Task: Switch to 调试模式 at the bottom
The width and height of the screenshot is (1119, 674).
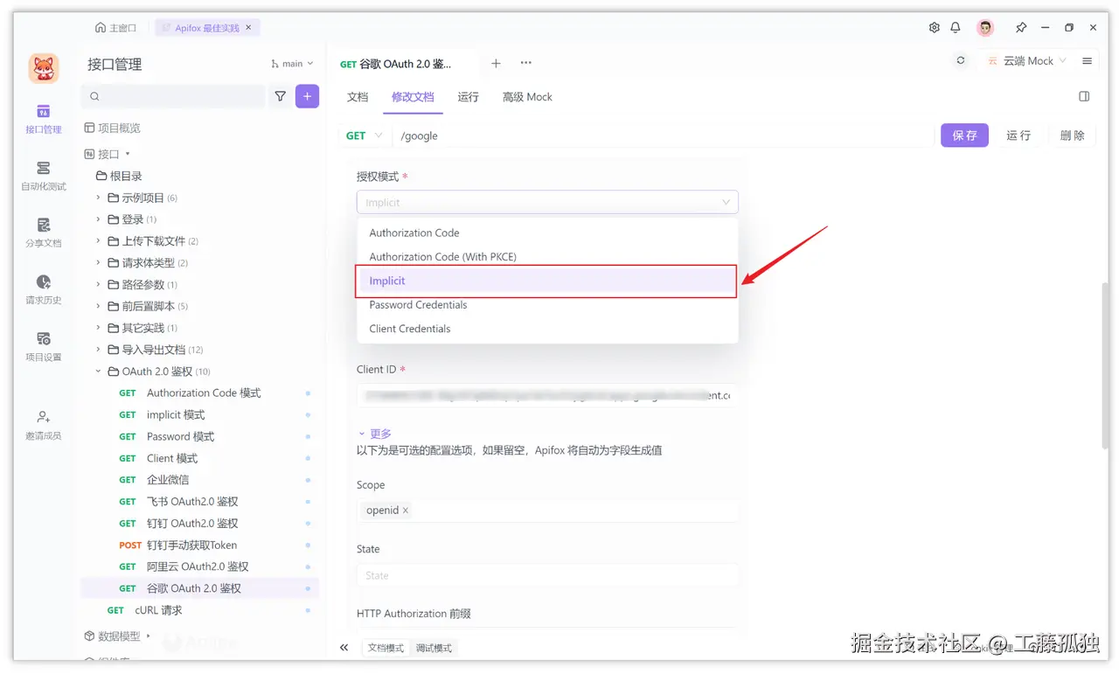Action: click(433, 648)
